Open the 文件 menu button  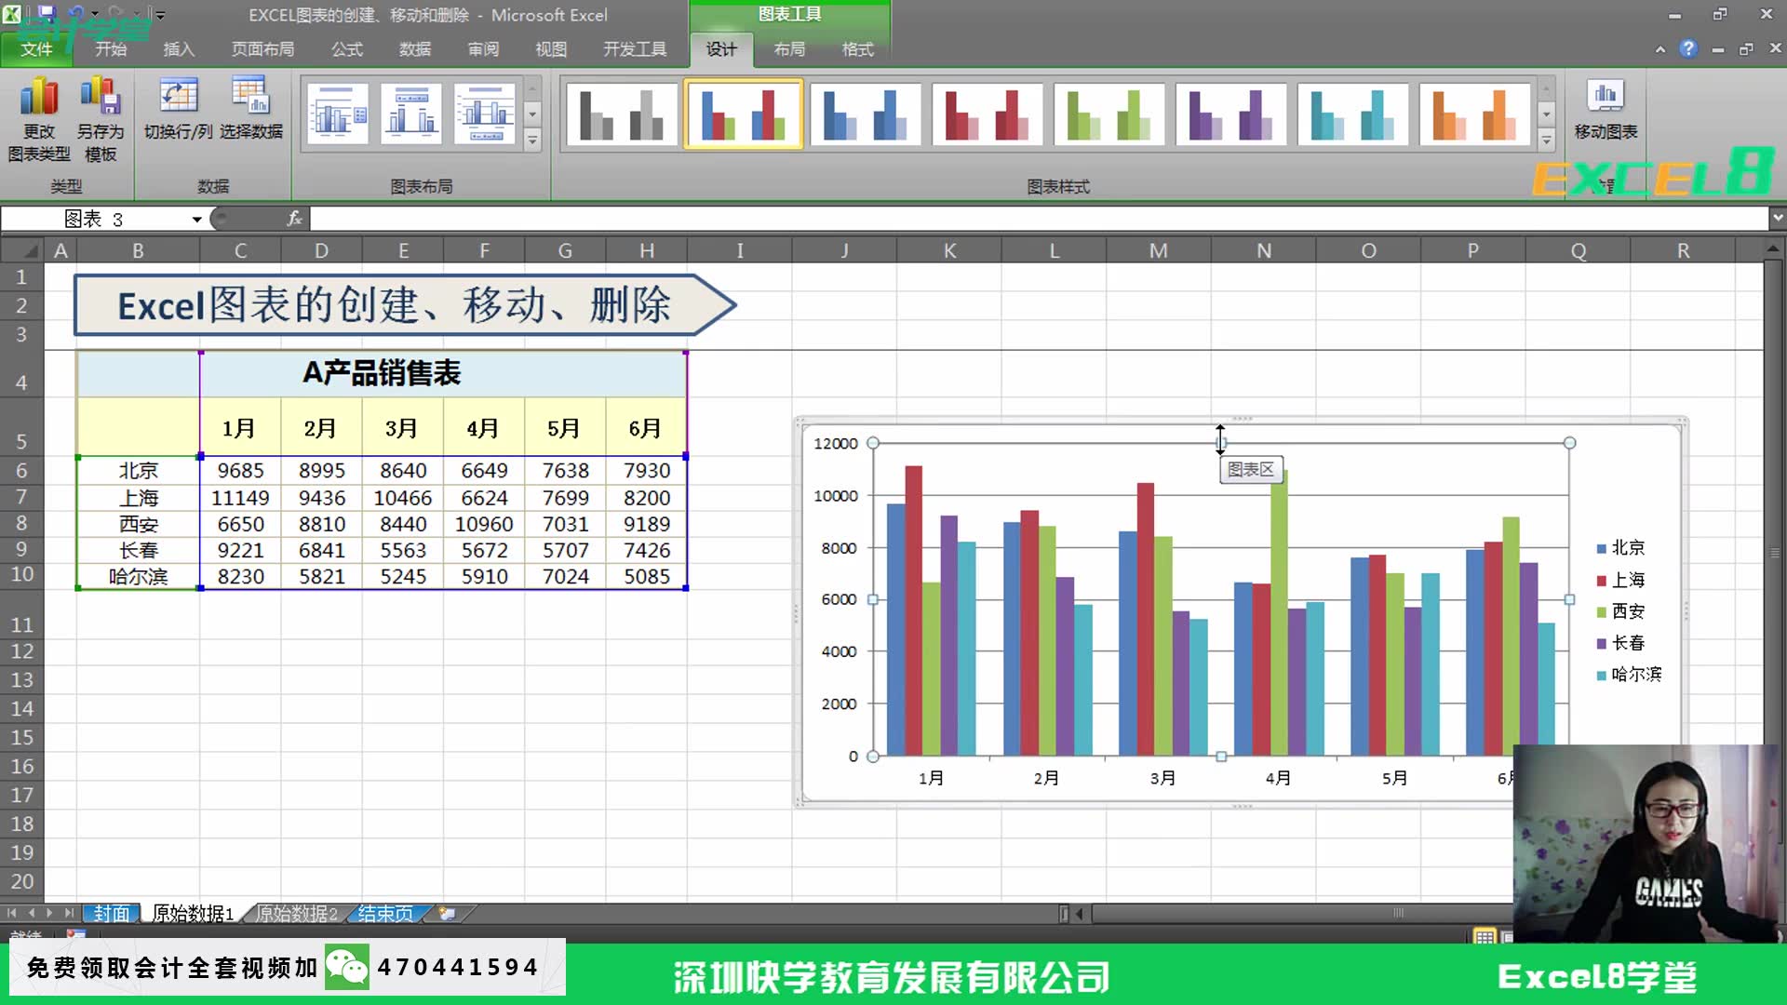tap(36, 49)
